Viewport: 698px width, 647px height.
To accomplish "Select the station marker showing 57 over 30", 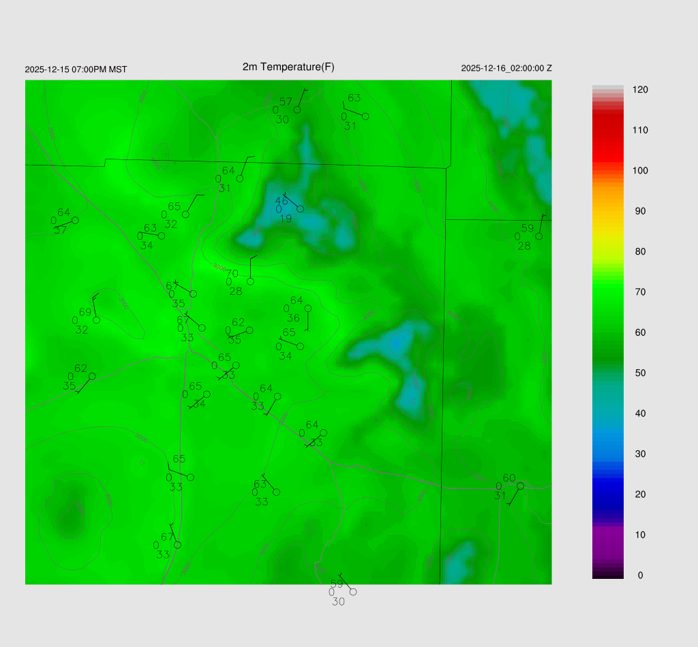I will click(297, 110).
